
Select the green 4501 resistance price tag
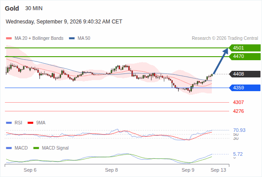245,48
